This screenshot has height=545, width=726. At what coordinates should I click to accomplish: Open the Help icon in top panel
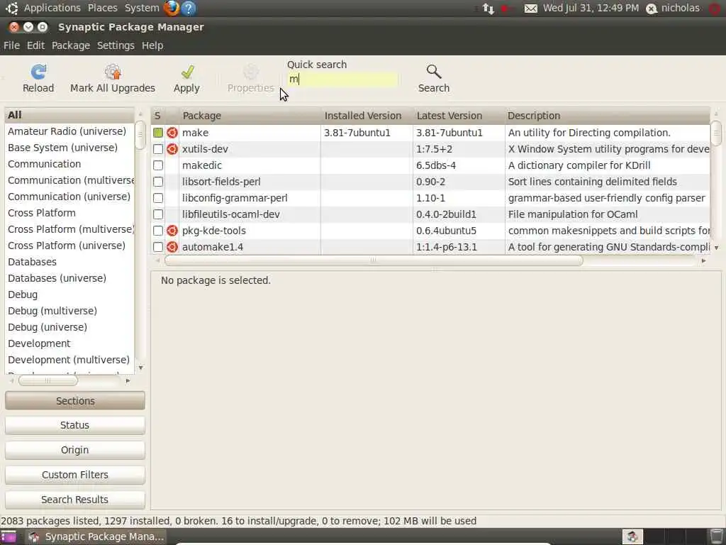[189, 8]
